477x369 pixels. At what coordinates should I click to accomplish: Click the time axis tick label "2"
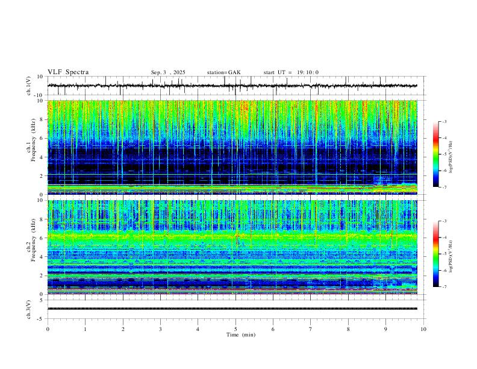[x=123, y=329]
